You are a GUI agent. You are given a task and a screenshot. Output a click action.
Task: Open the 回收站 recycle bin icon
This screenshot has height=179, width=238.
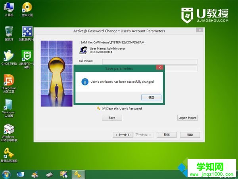[x=9, y=33]
